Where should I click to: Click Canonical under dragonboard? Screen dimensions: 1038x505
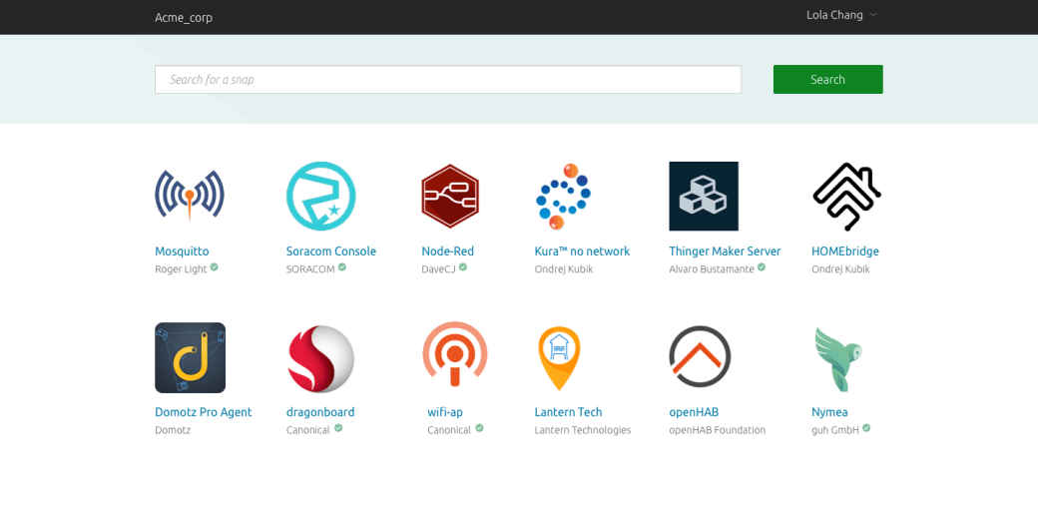coord(307,430)
